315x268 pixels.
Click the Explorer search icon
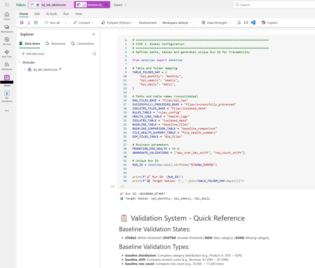pos(94,54)
